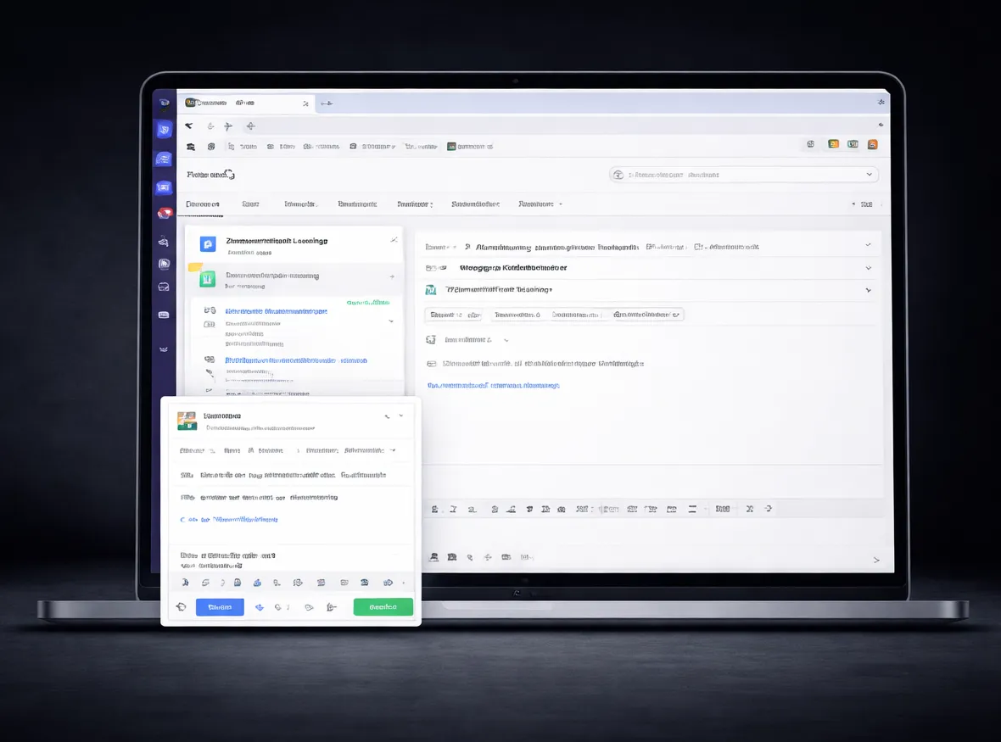Click the send arrow at the right panel's bottom-right
Screen dimensions: 1001x742
pos(875,560)
